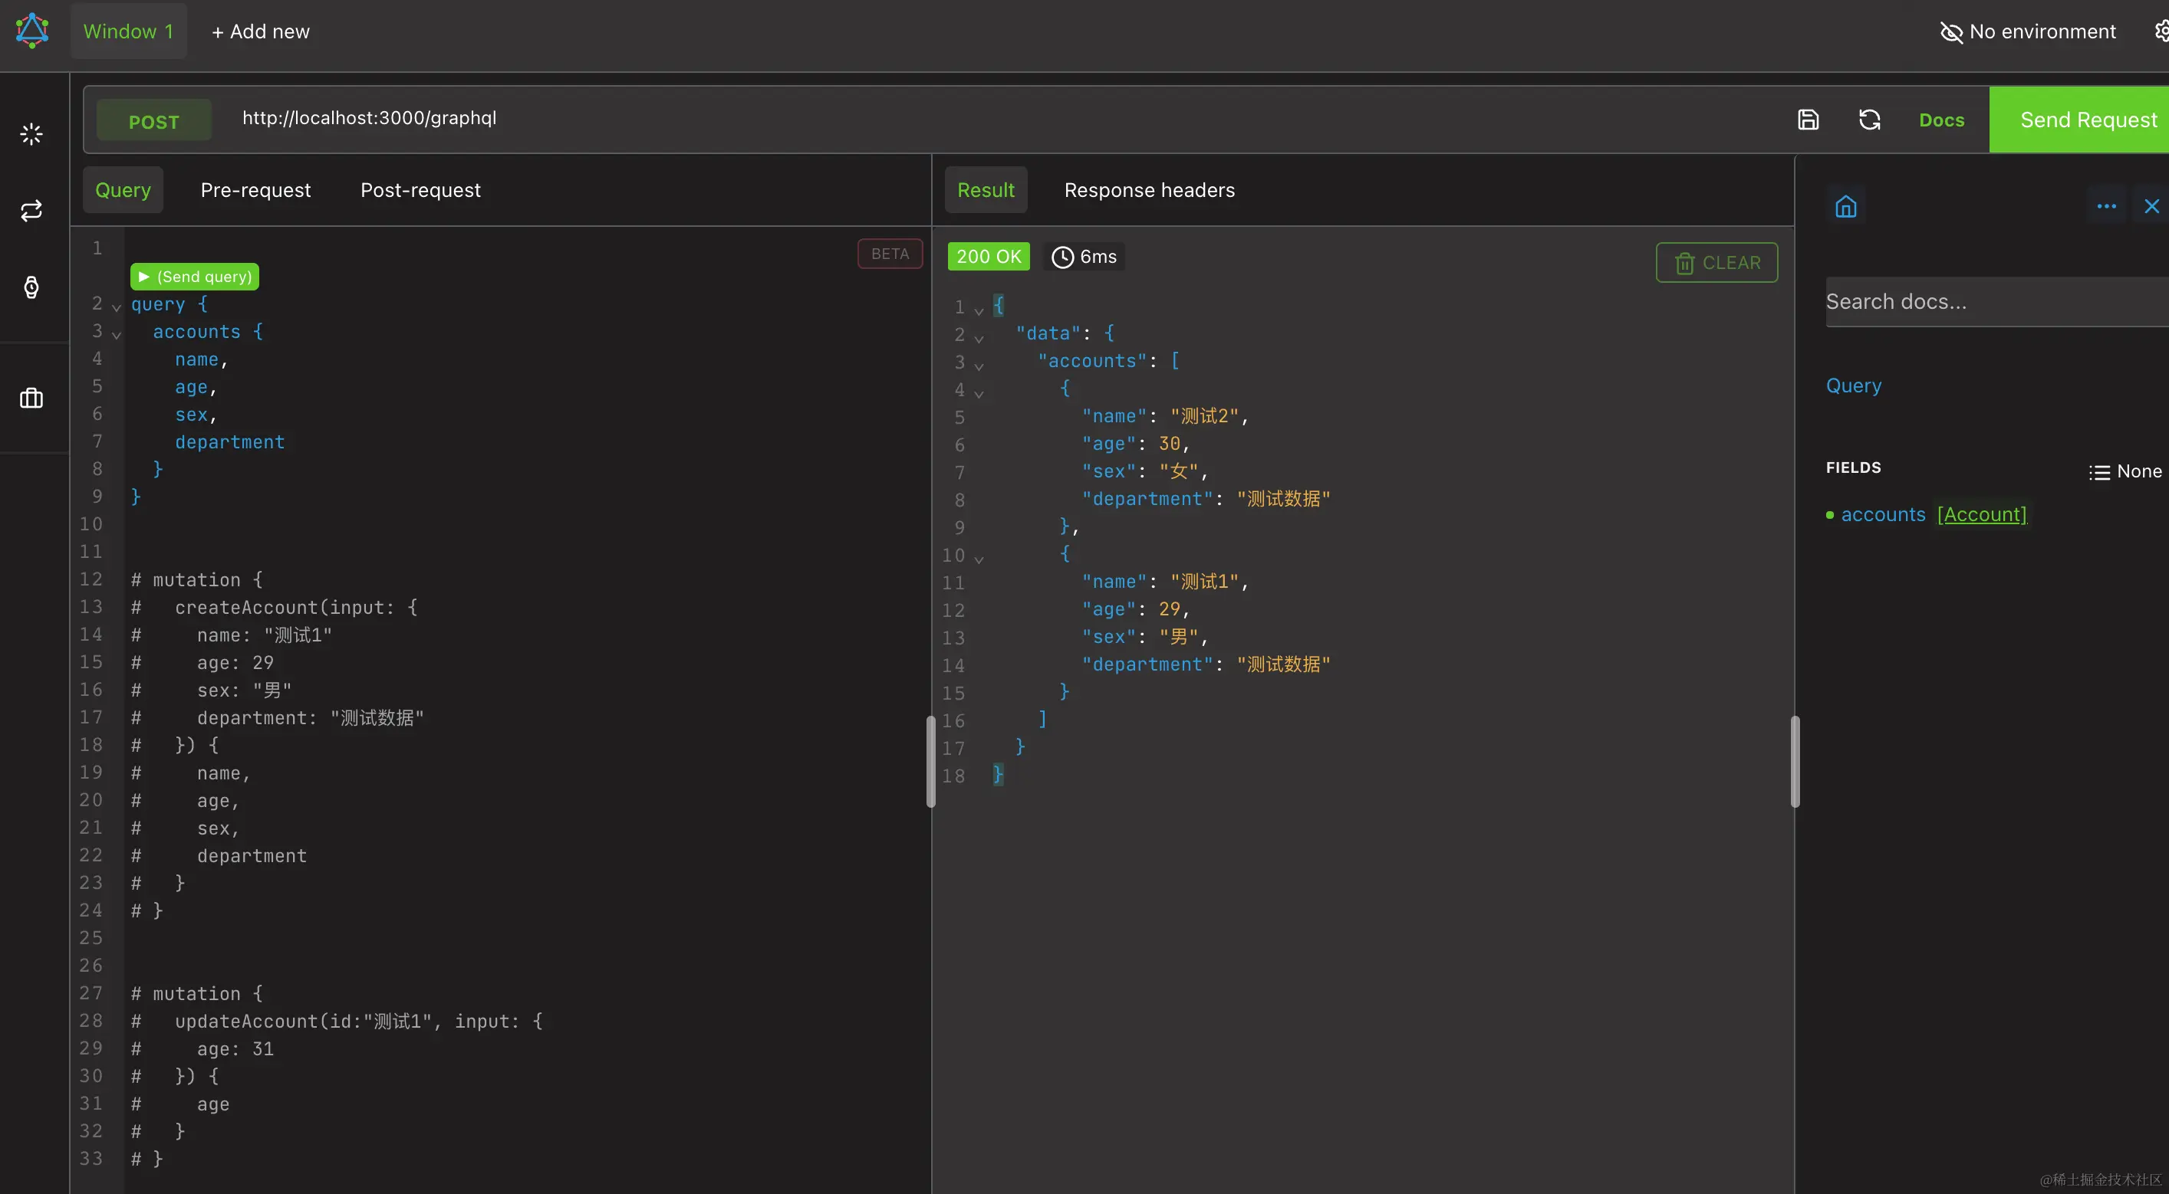The image size is (2169, 1194).
Task: Select the Result tab
Action: tap(986, 190)
